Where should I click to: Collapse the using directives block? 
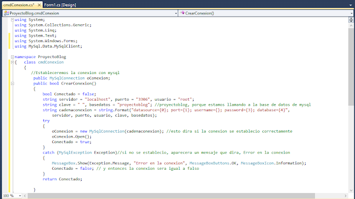(12, 20)
